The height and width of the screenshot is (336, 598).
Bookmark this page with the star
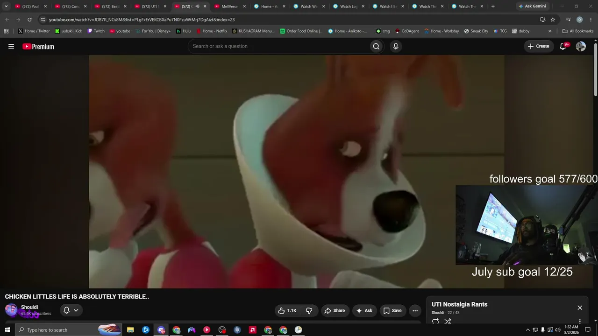(x=553, y=20)
